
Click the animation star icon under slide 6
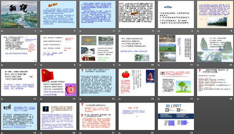coord(198,31)
